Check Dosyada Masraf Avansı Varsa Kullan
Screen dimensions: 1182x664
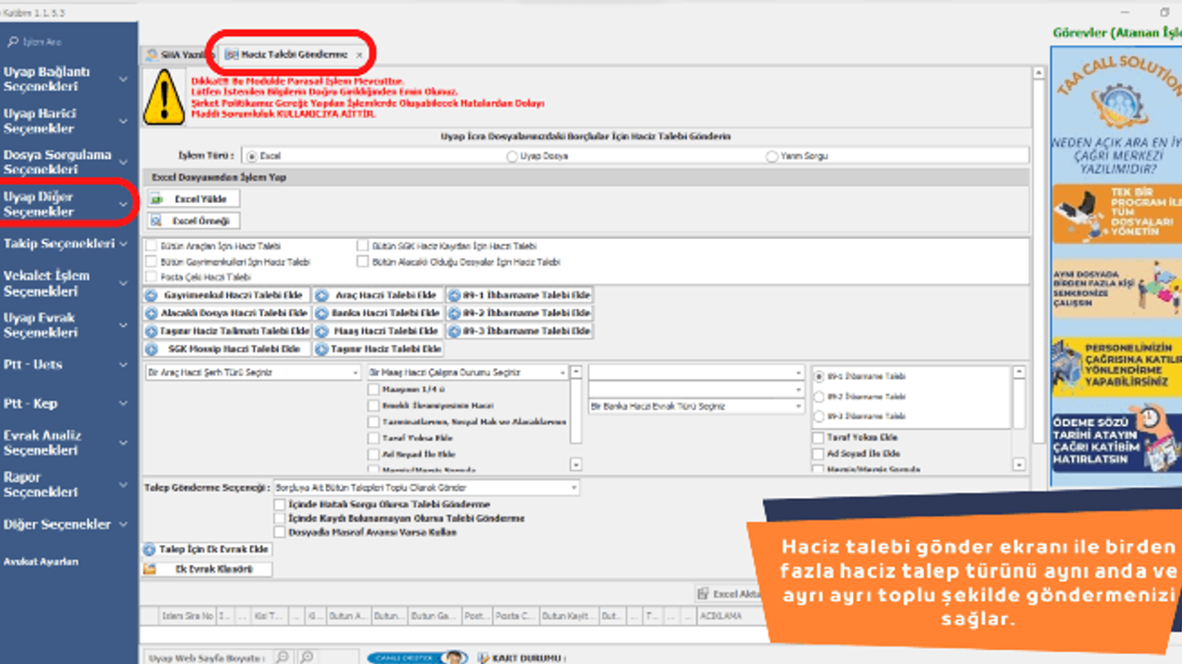tap(280, 532)
